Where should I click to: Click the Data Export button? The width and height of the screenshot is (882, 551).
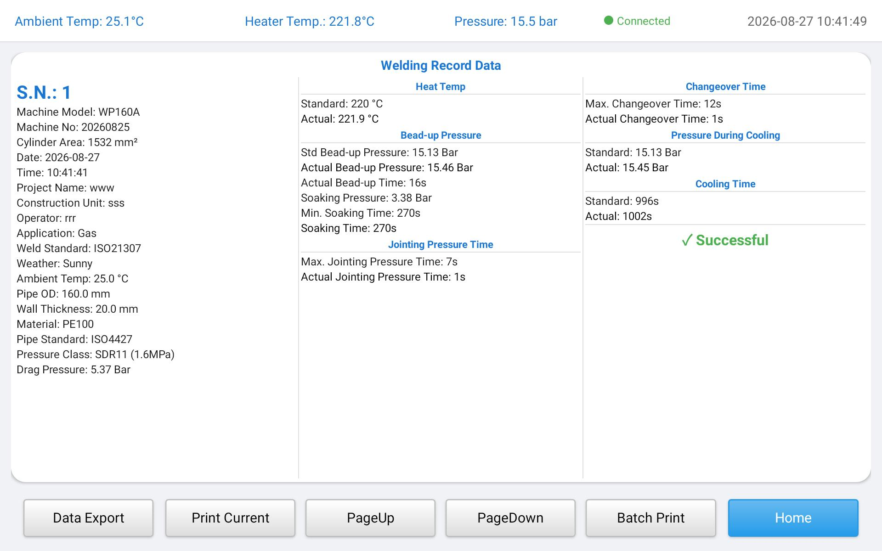(88, 518)
